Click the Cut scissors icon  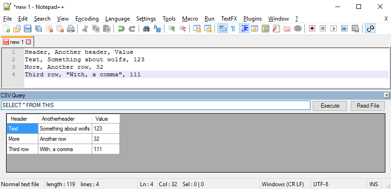85,29
